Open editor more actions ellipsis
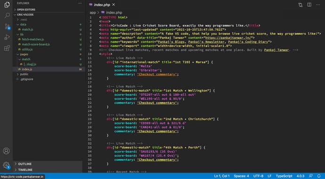The image size is (325, 179). 318,5
